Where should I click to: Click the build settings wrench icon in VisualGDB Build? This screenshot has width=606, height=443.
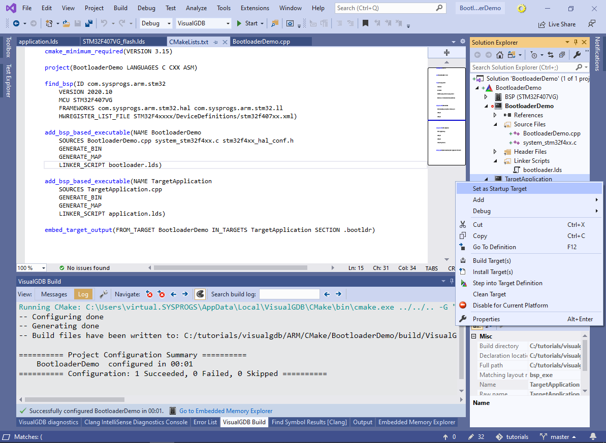coord(104,294)
